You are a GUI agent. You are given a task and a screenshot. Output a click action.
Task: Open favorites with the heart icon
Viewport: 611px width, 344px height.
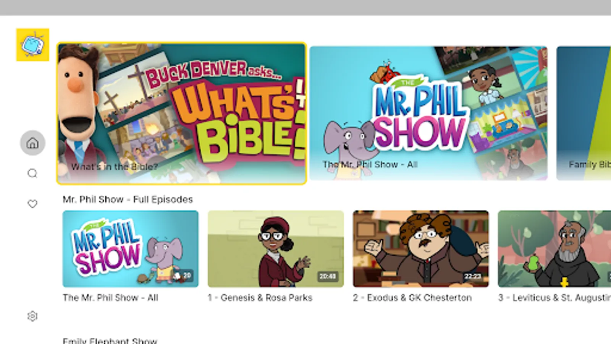click(32, 204)
